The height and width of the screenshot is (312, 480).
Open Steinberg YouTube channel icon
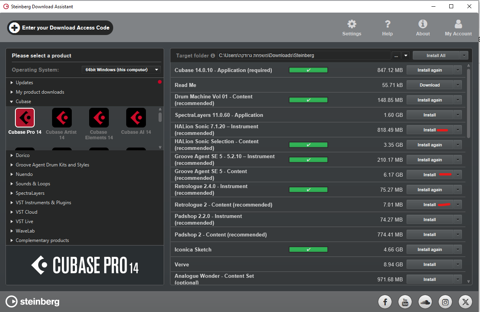click(x=405, y=302)
